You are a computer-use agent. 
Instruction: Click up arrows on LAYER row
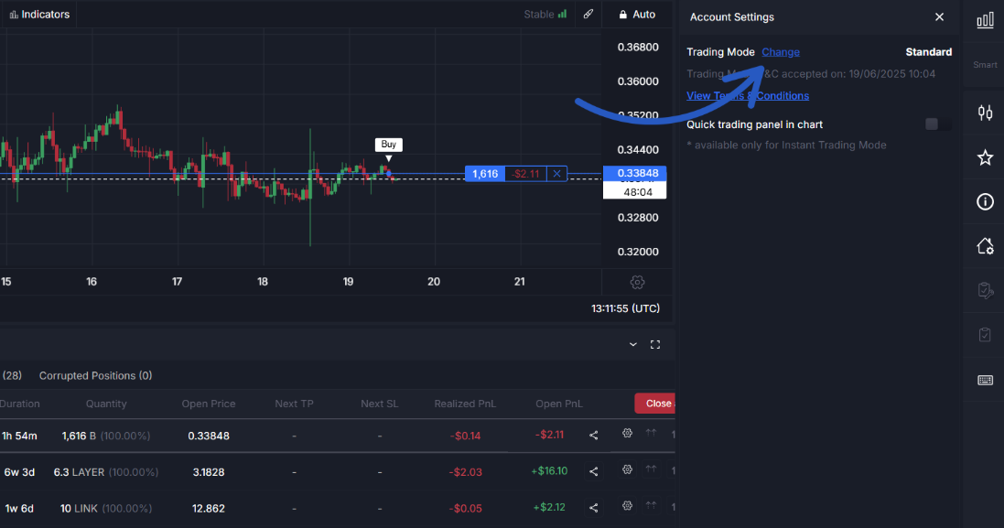pyautogui.click(x=651, y=469)
